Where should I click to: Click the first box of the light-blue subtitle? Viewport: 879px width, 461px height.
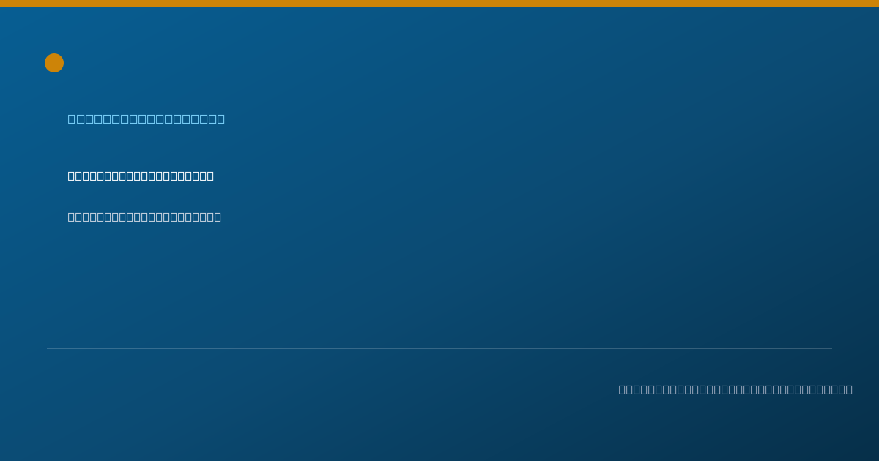(72, 119)
